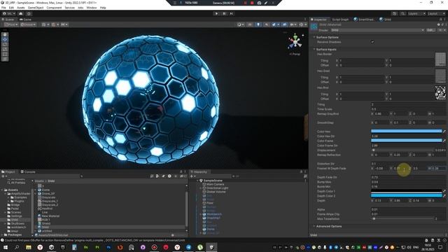Click the Pause button in the toolbar
Viewport: 448px width, 252px height.
[x=224, y=13]
